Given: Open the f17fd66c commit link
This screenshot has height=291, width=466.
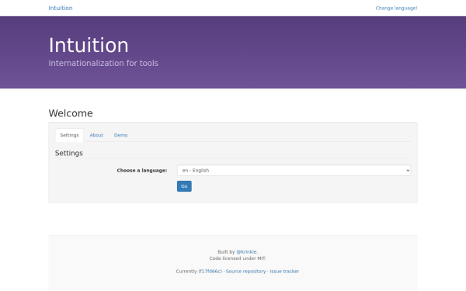Looking at the screenshot, I should [x=210, y=271].
